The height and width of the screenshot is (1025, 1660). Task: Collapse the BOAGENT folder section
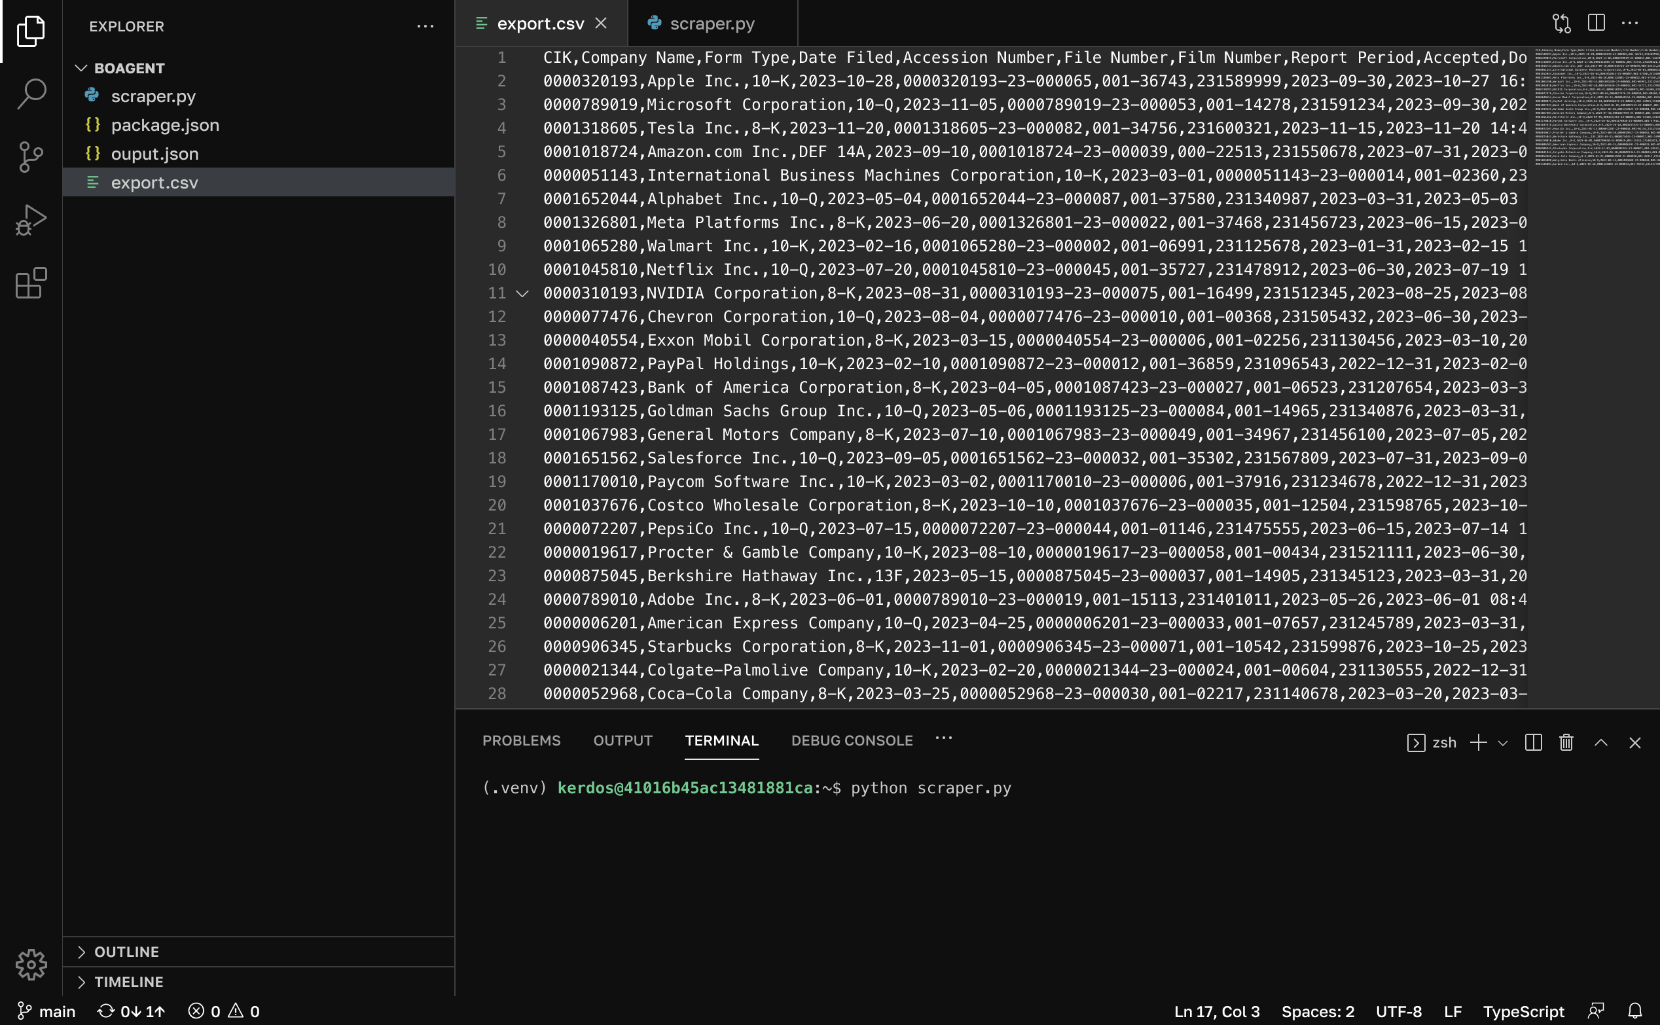(81, 68)
